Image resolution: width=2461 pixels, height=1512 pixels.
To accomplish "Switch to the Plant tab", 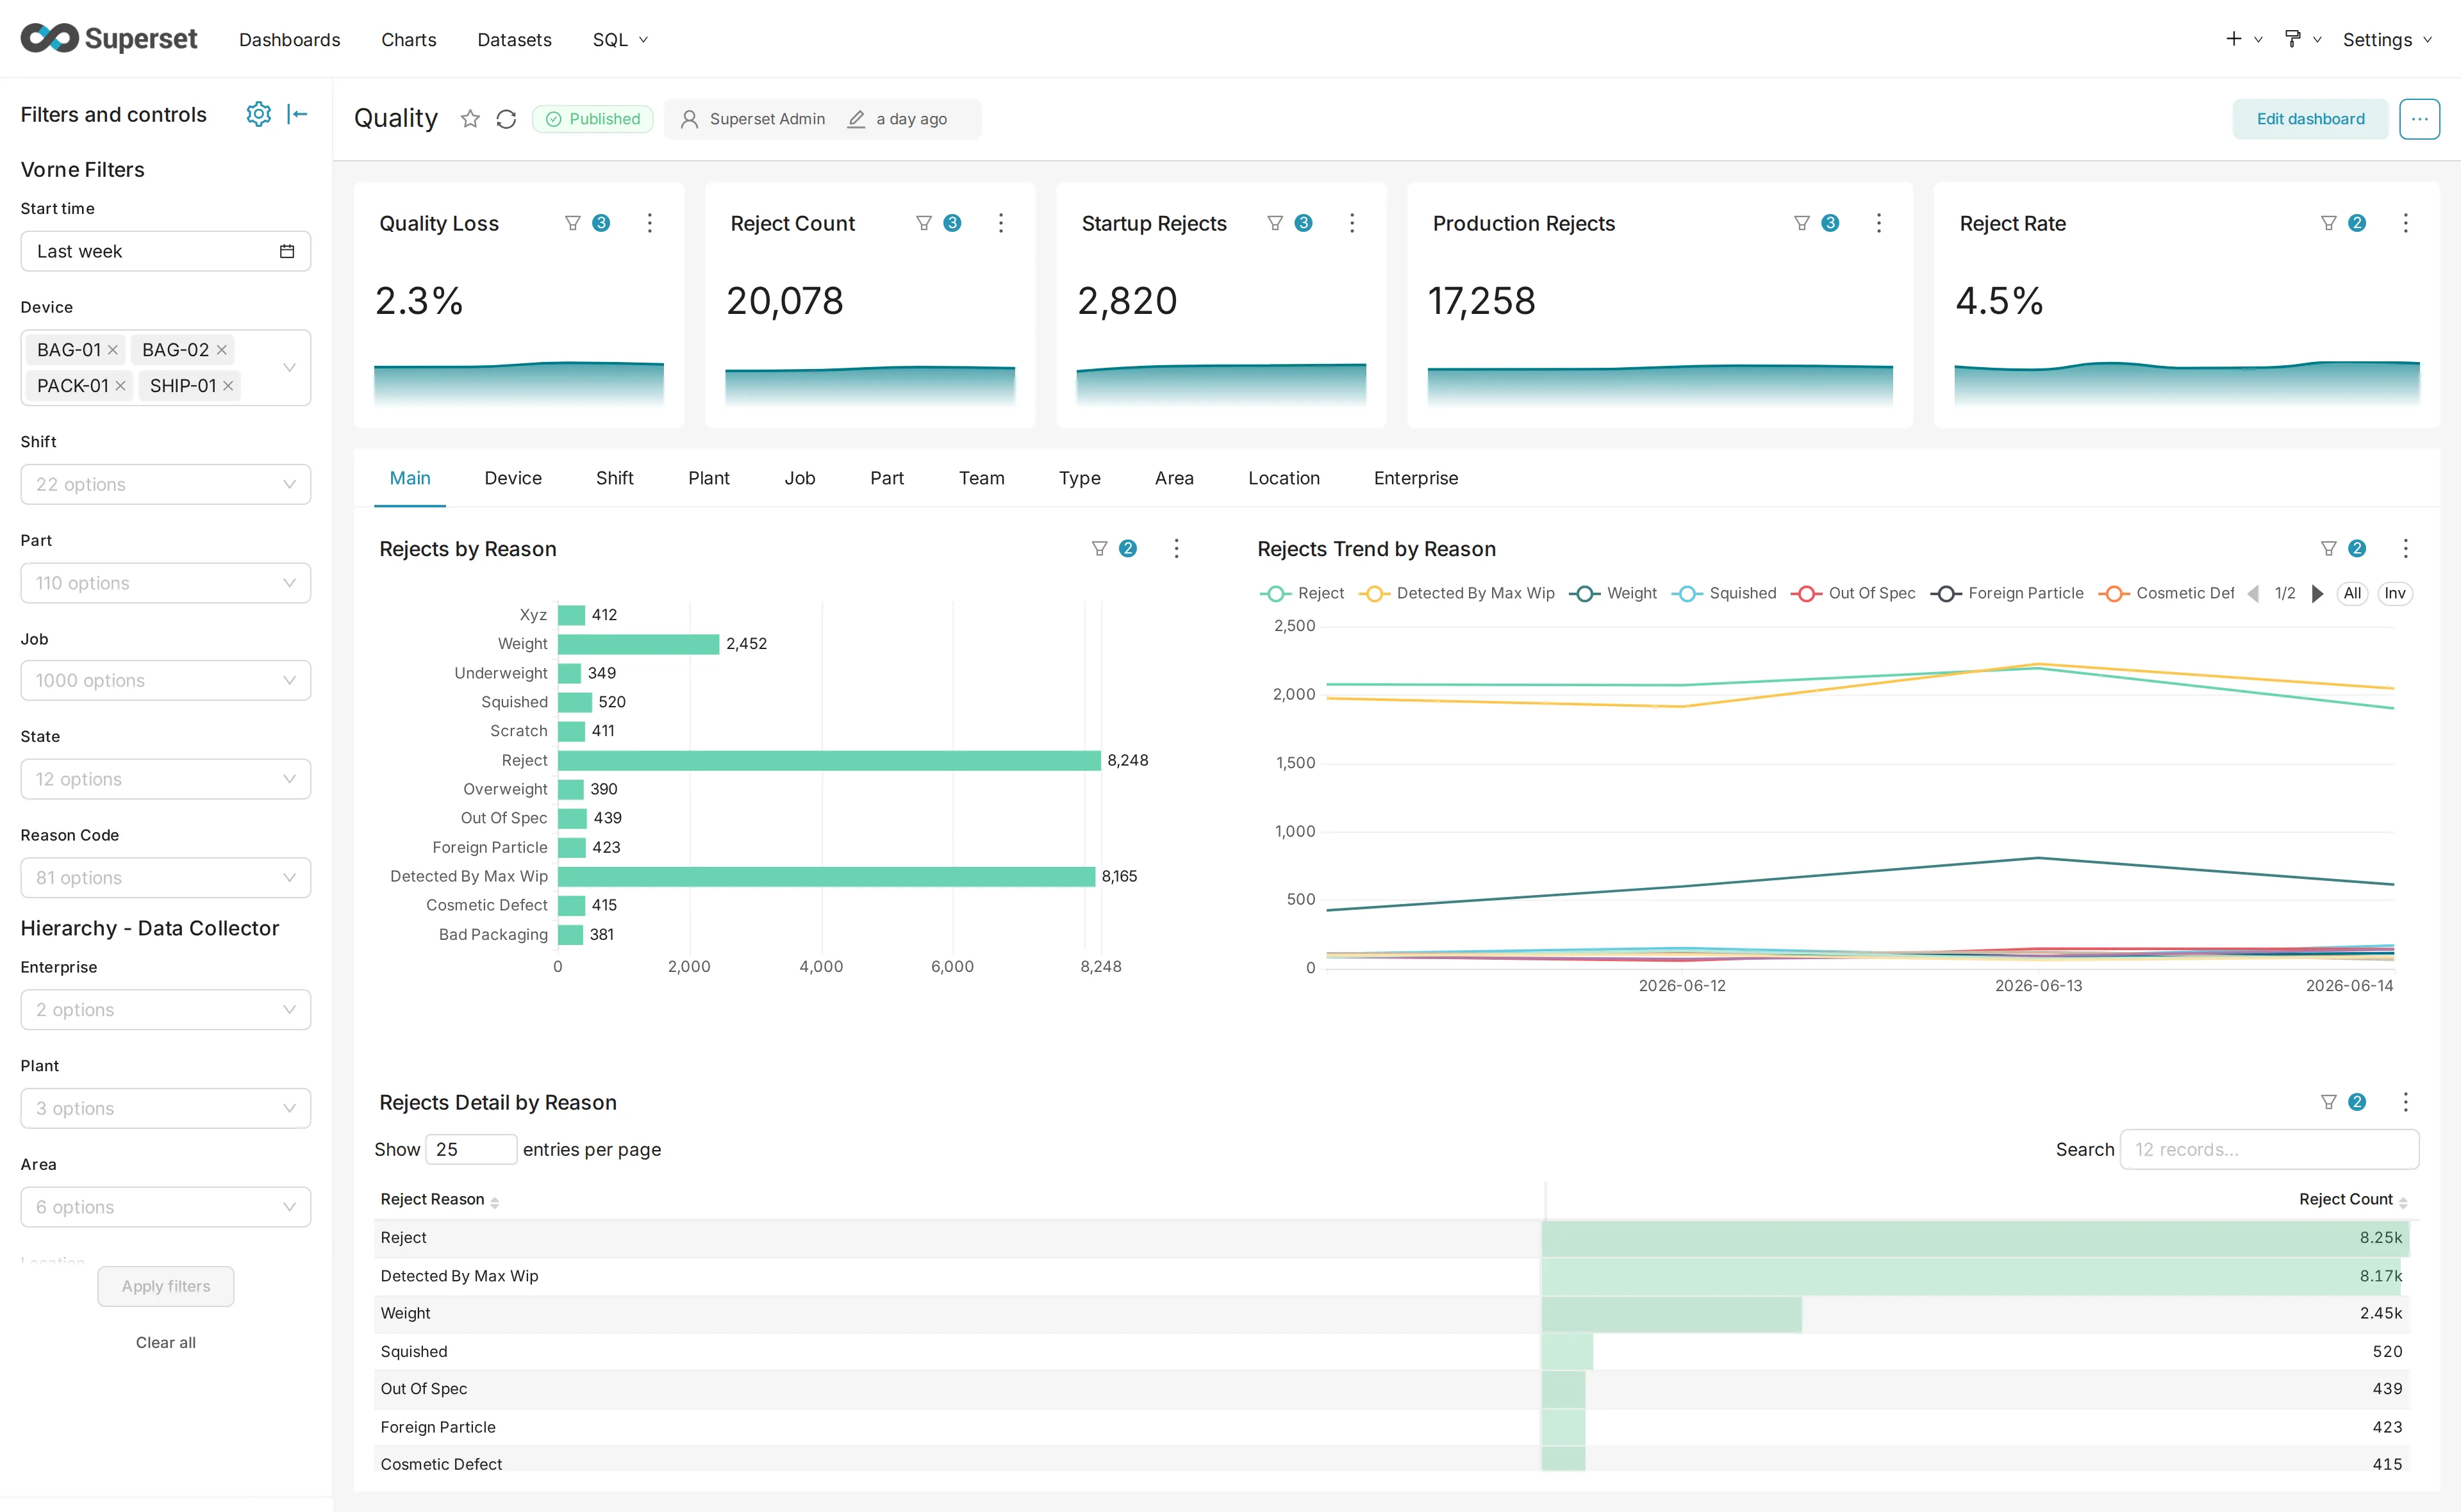I will click(708, 478).
